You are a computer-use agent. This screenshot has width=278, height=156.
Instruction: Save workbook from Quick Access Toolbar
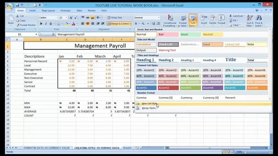(17, 5)
